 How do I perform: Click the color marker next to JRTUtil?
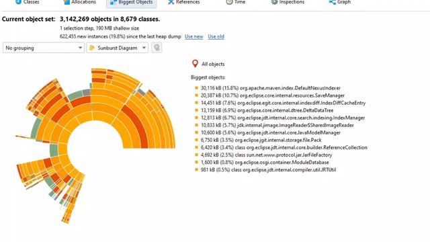click(x=196, y=169)
